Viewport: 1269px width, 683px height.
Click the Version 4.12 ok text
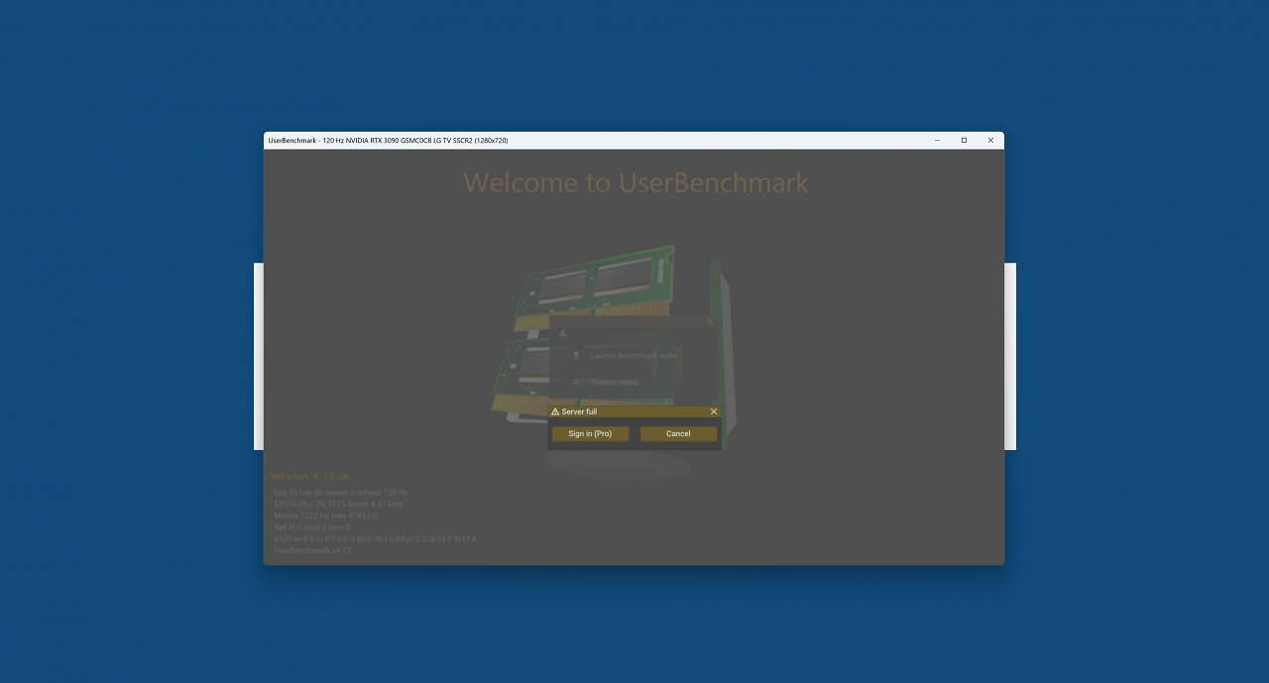310,477
